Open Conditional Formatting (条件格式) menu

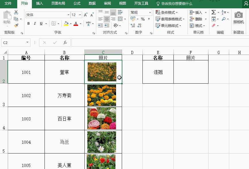pyautogui.click(x=167, y=12)
